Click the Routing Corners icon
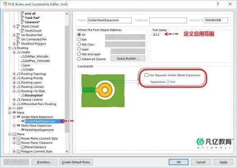 click(18, 87)
